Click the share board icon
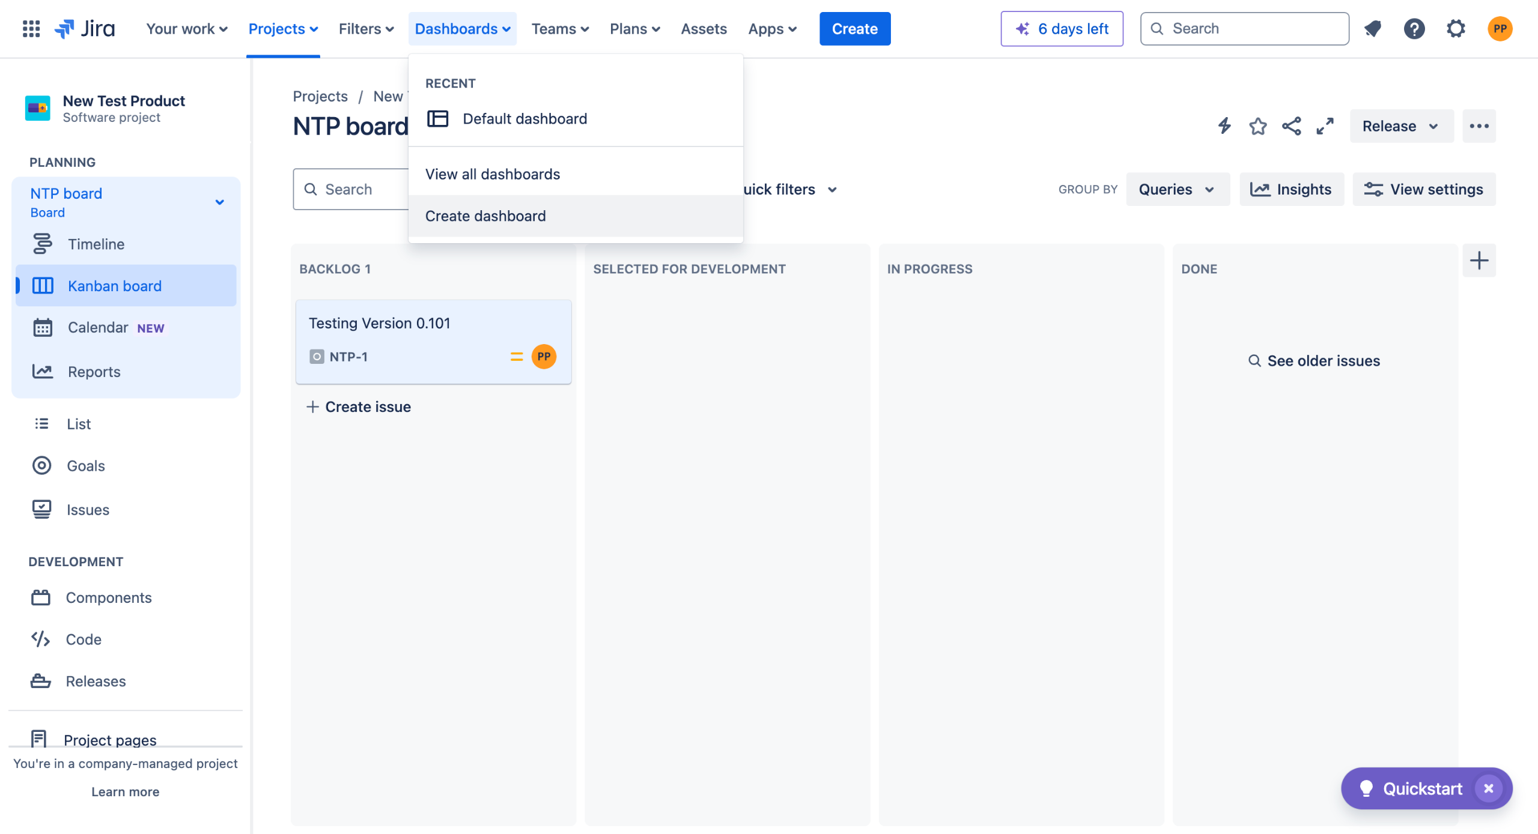This screenshot has width=1538, height=834. pos(1291,126)
